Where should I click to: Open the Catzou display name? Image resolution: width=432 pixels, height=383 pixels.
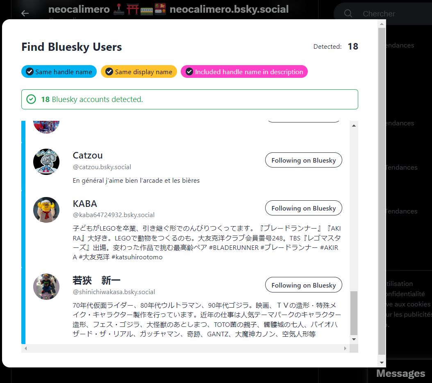coord(88,155)
